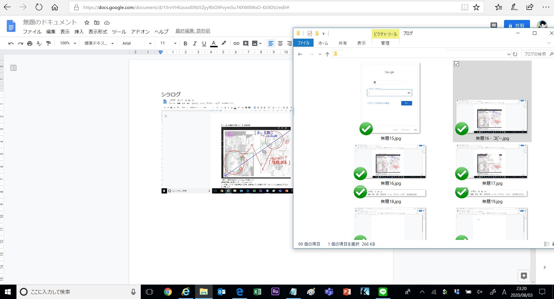Expand Explorer address bar history dropdown
This screenshot has width=554, height=299.
(509, 54)
